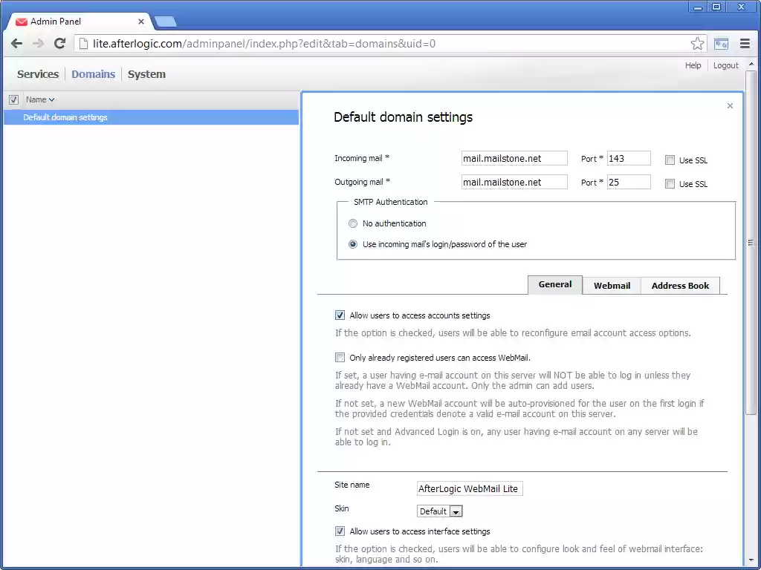Toggle the select-all checkbox in the list header

point(13,99)
